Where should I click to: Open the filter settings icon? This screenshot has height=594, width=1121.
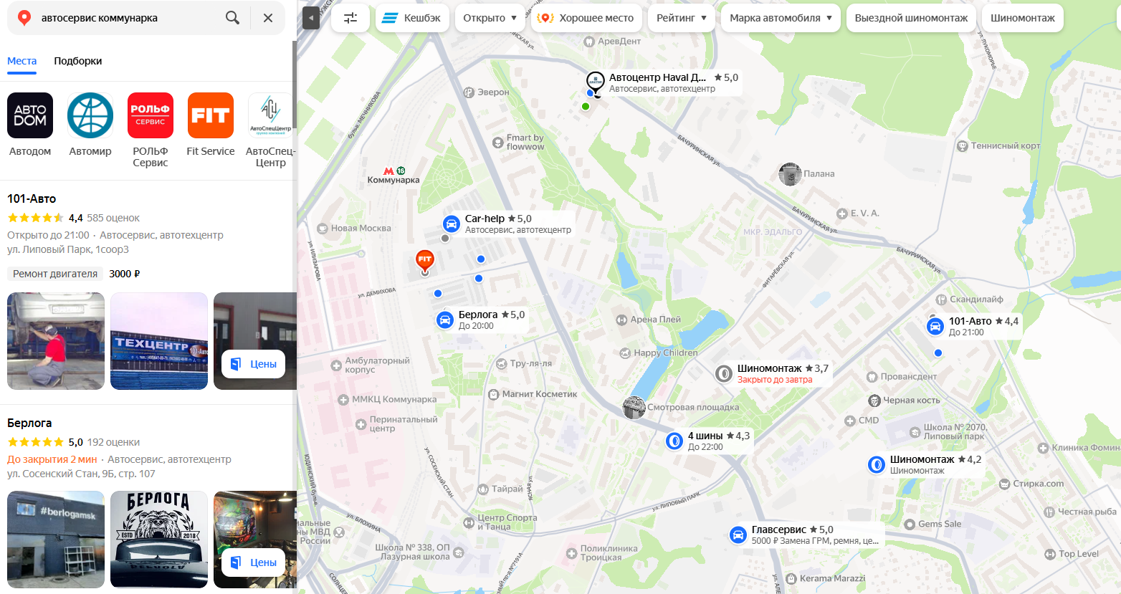tap(350, 18)
